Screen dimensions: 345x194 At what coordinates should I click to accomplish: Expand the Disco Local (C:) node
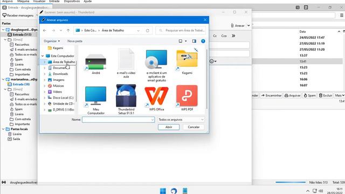pyautogui.click(x=45, y=98)
